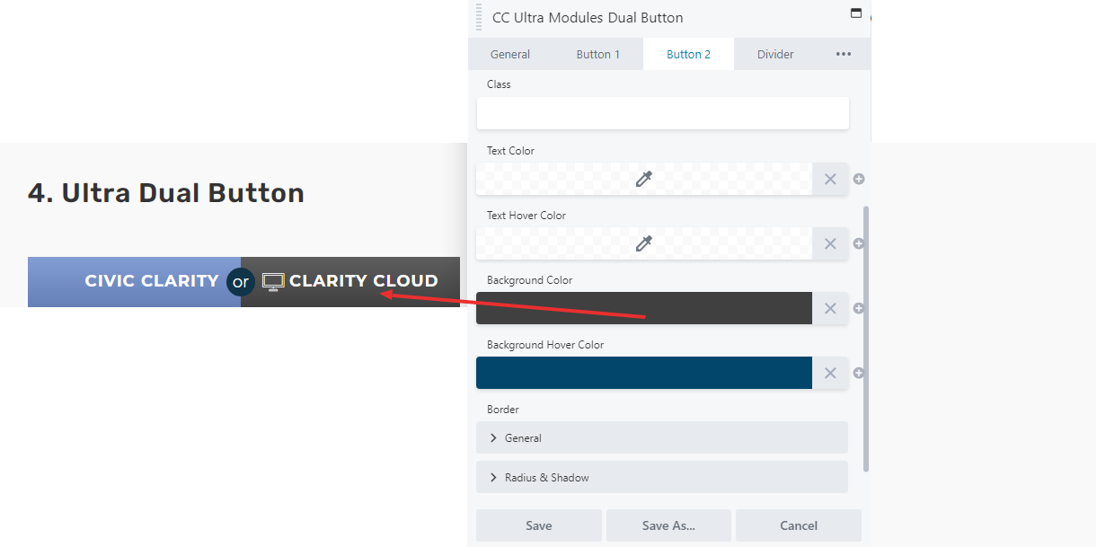Click the 'Border' section label

503,410
